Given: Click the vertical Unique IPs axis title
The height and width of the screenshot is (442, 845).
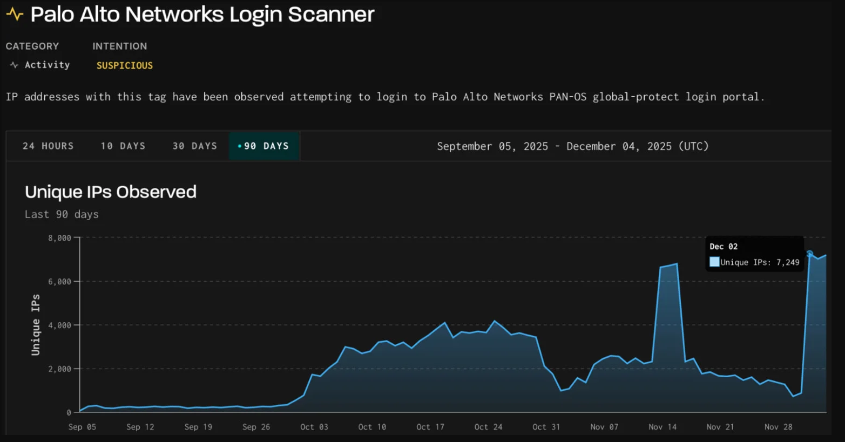Looking at the screenshot, I should coord(36,325).
